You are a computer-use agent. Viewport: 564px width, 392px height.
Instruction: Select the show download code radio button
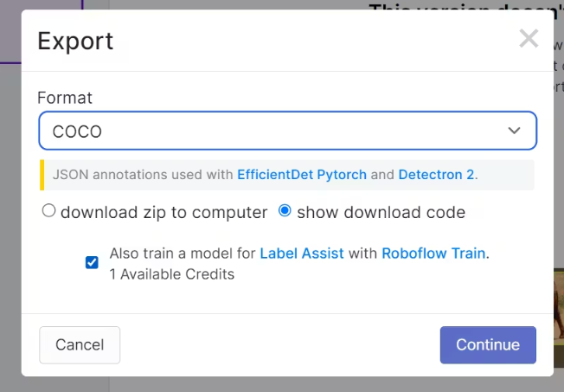coord(285,210)
